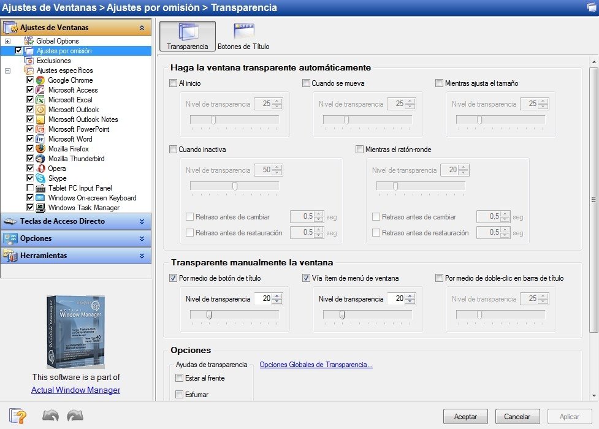599x429 pixels.
Task: Enable the 'Al inicio' checkbox
Action: (174, 83)
